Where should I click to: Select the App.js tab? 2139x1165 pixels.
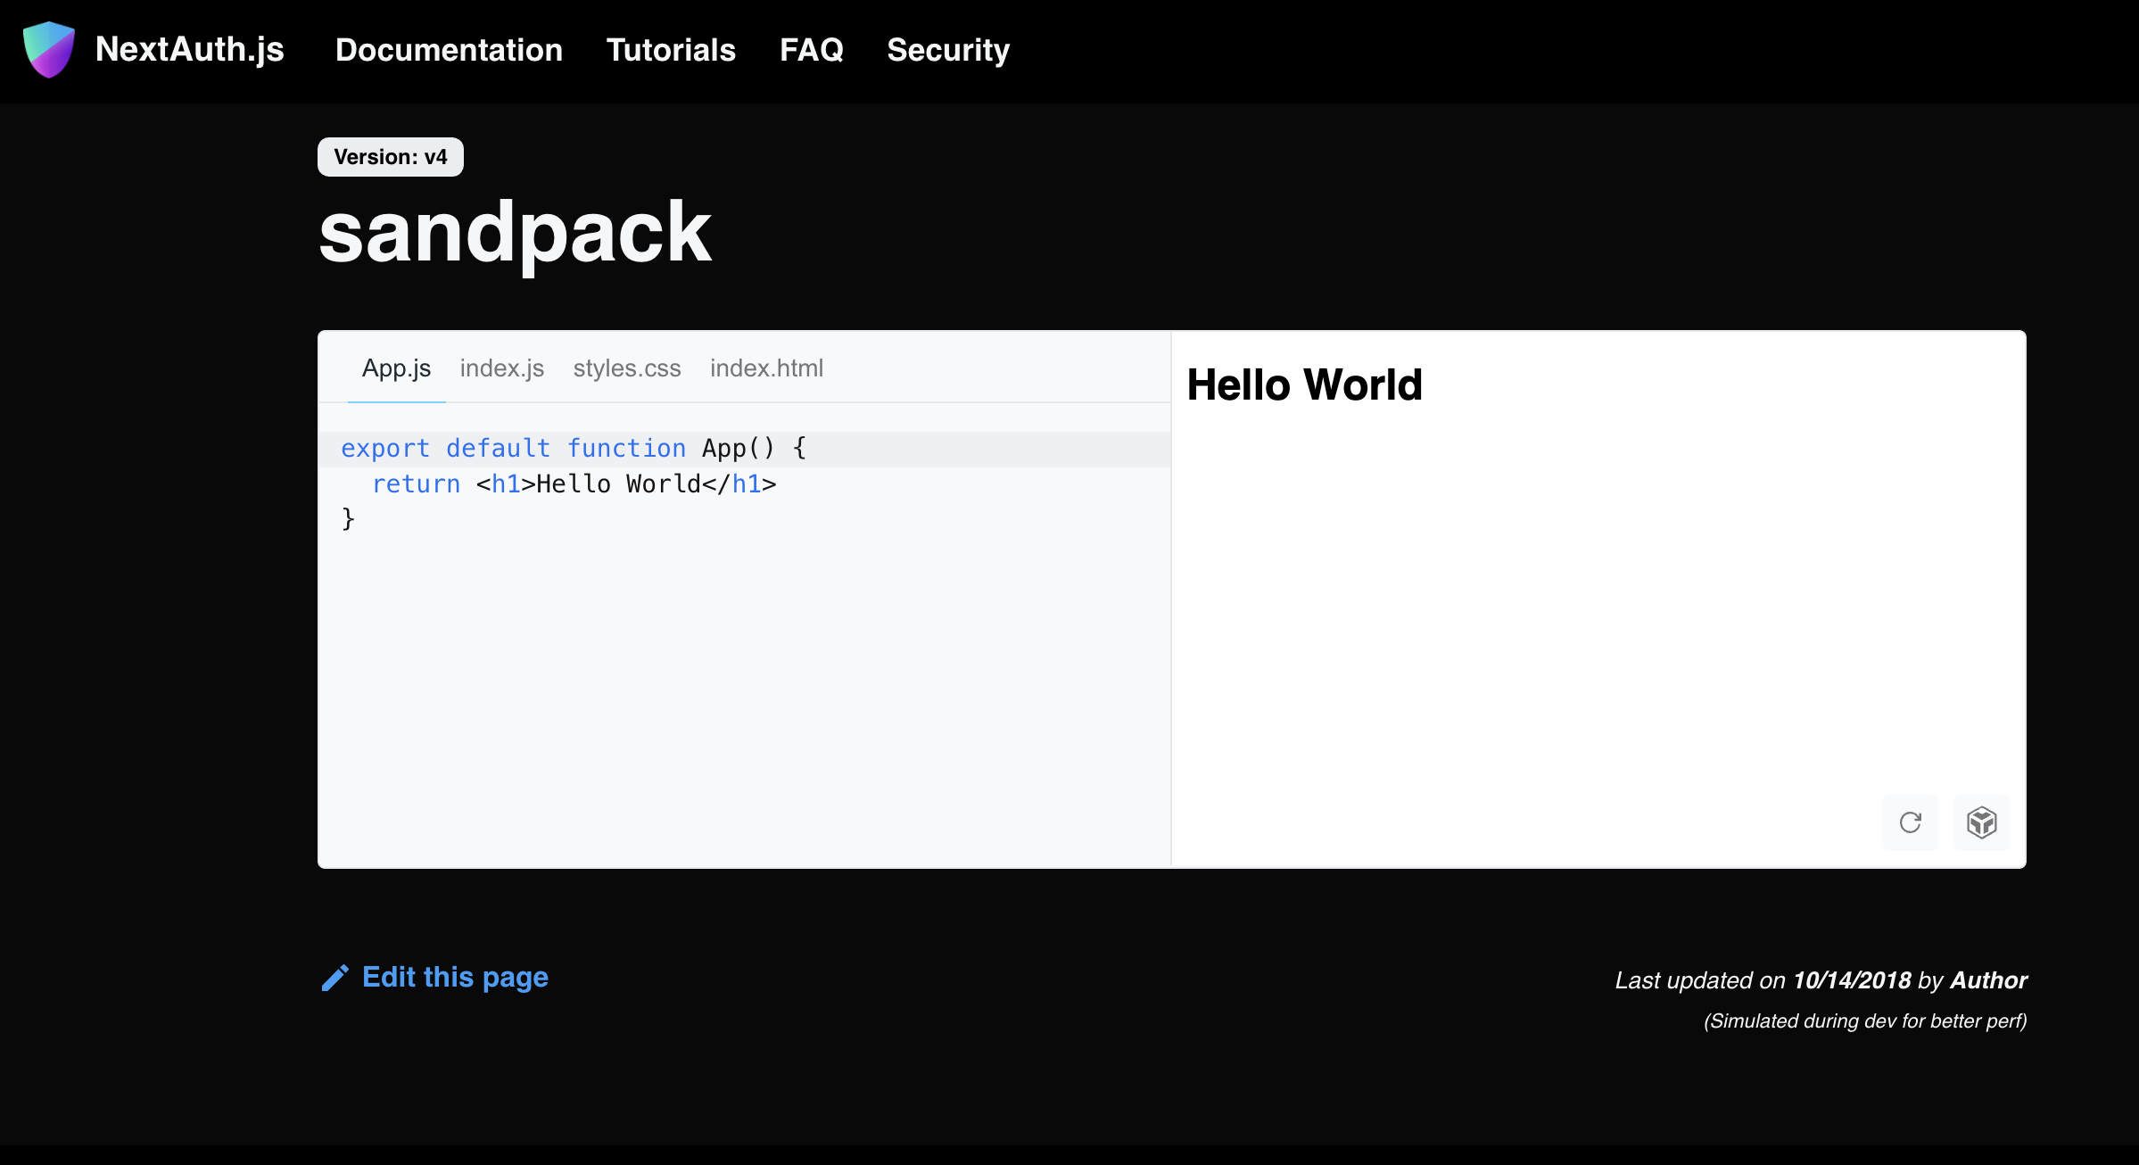click(396, 368)
